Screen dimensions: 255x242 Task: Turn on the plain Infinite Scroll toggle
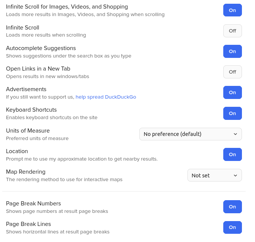click(232, 31)
